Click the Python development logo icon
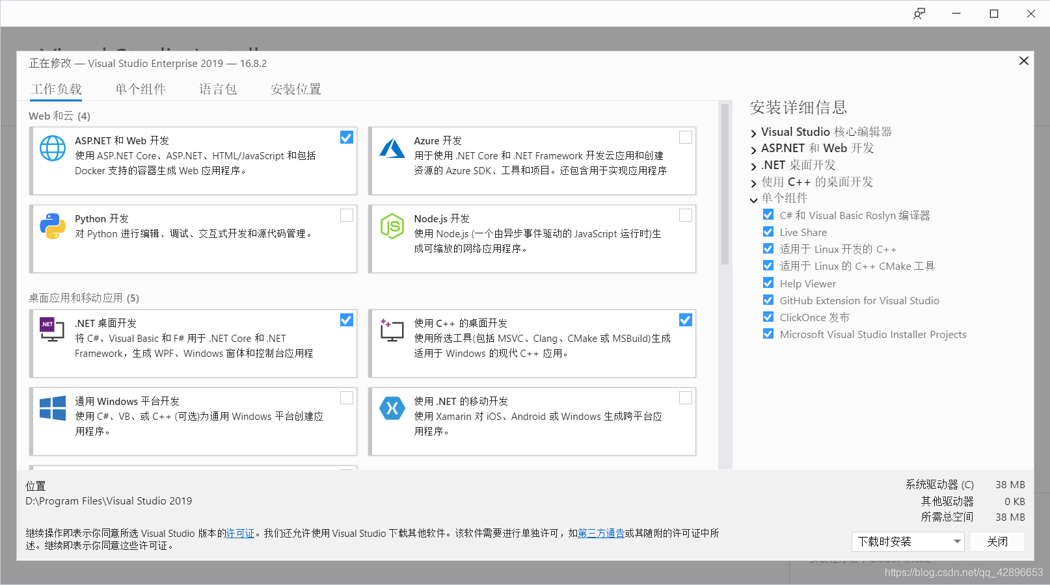Viewport: 1050px width, 585px height. click(x=53, y=226)
